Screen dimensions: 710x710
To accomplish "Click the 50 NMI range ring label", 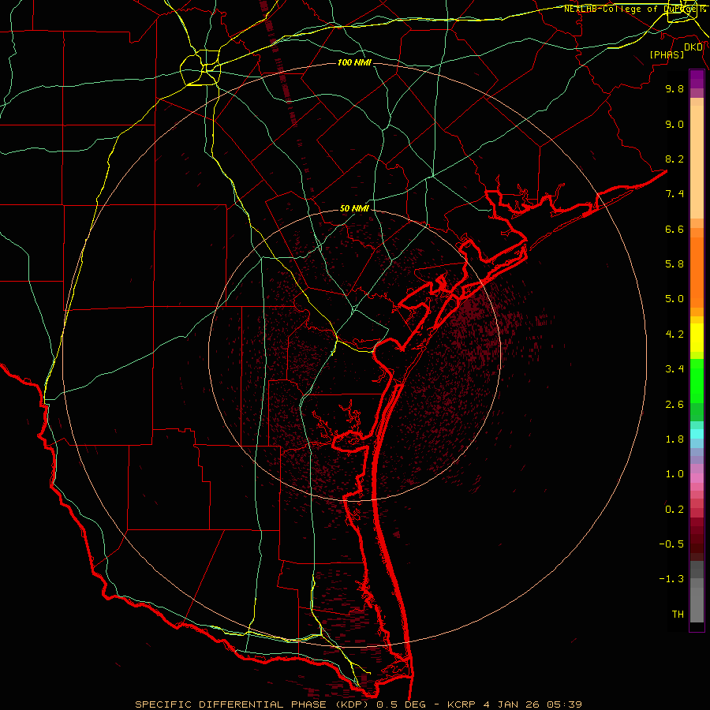I will pos(354,208).
